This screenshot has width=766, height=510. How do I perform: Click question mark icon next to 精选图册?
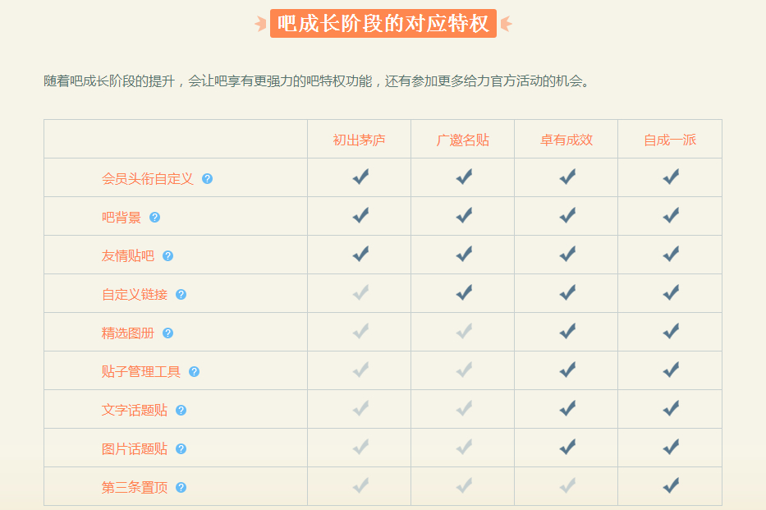[x=167, y=333]
